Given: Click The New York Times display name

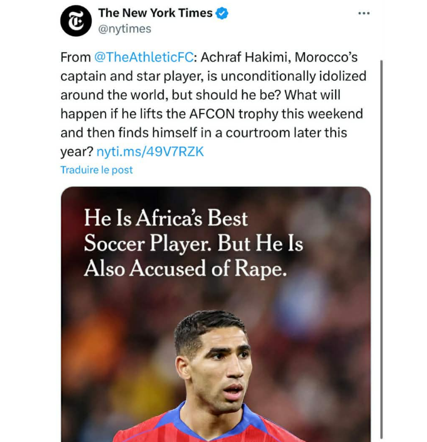Looking at the screenshot, I should [155, 13].
